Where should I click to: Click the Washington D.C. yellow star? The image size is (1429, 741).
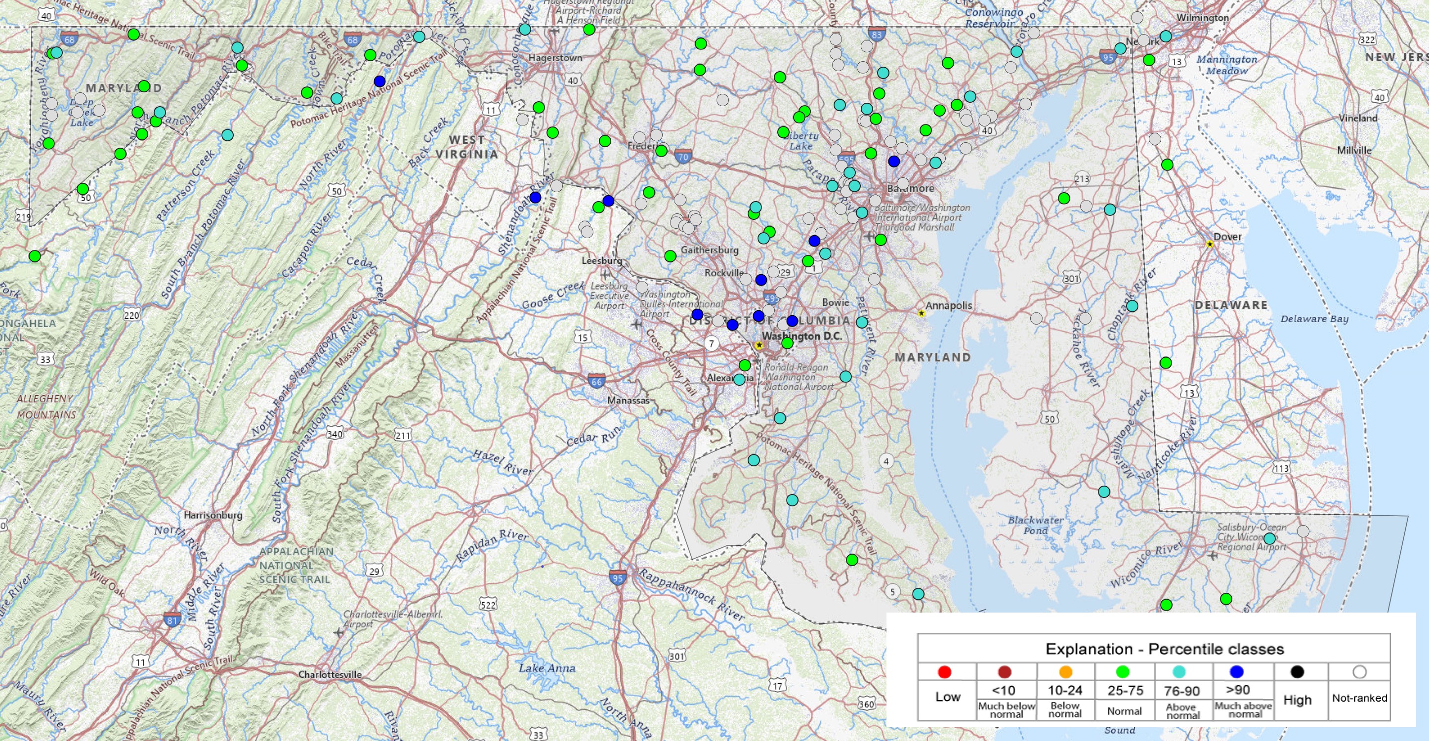coord(759,345)
